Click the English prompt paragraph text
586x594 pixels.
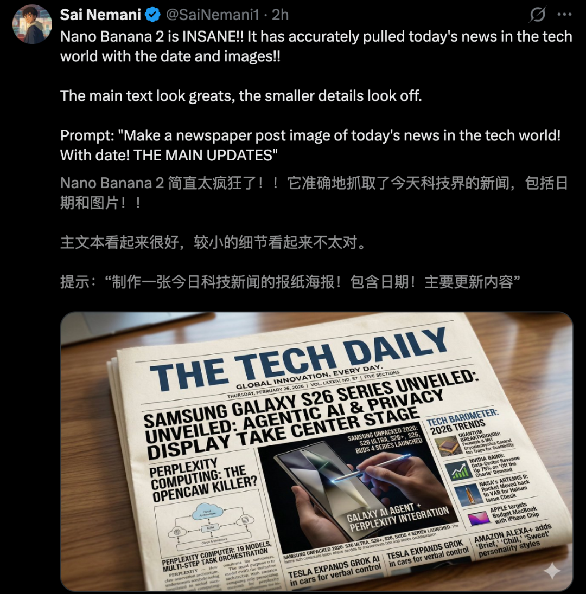pyautogui.click(x=310, y=145)
